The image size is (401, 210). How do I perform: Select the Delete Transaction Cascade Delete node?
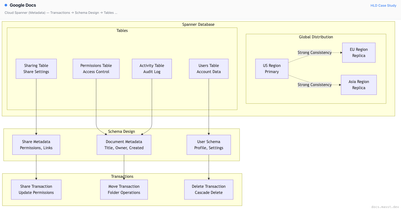click(209, 190)
